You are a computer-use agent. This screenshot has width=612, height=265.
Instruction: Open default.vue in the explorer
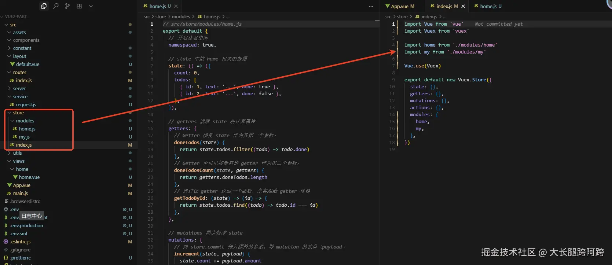coord(28,64)
